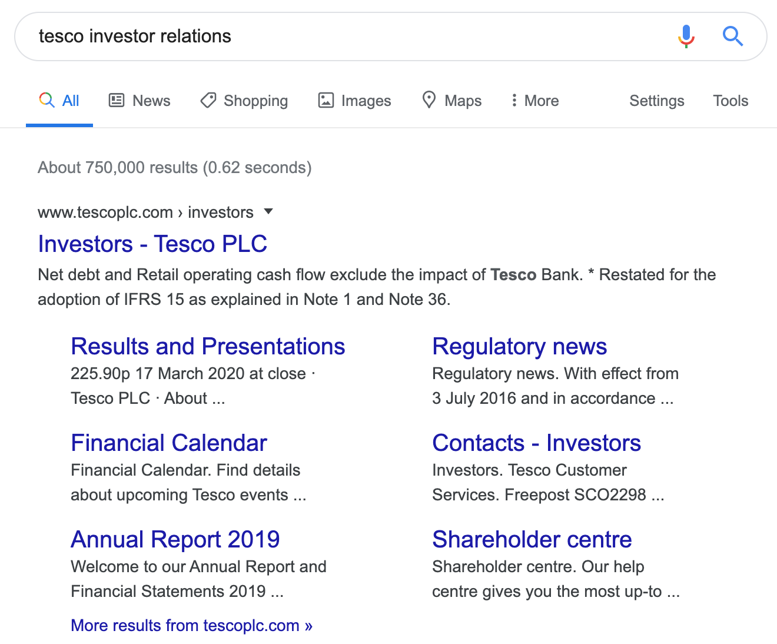Click the Maps location pin icon
The image size is (777, 644).
point(429,100)
